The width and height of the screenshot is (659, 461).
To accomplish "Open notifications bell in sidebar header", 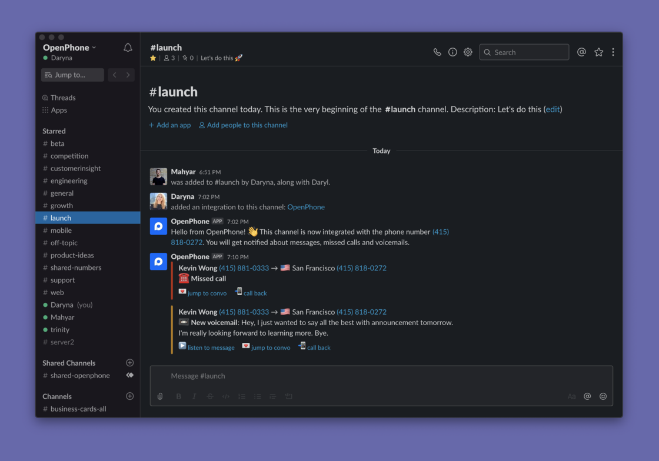I will click(x=128, y=48).
